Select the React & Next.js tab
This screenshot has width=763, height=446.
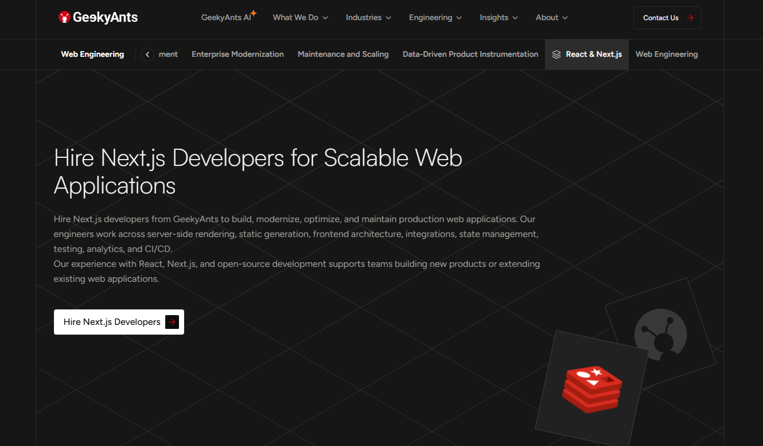(587, 55)
